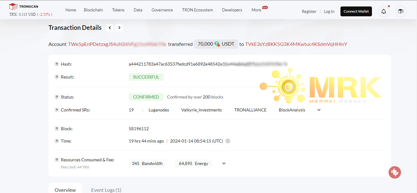Open the BlockAnalysis SR link
Viewport: 417px width, 193px height.
coord(292,110)
